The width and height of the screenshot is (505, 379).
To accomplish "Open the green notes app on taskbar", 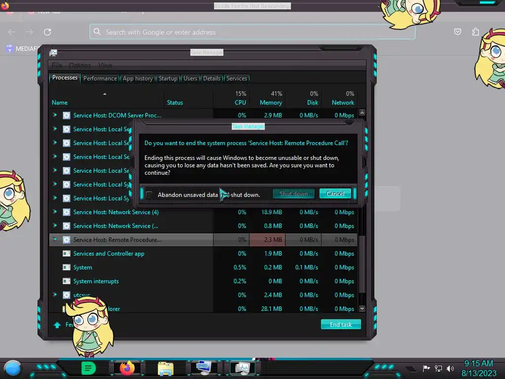I will pos(89,368).
